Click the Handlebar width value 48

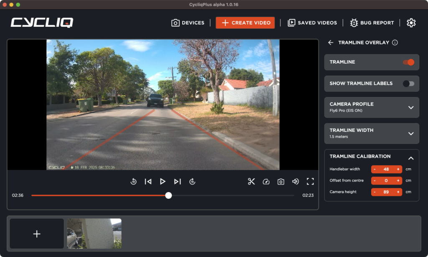point(386,169)
